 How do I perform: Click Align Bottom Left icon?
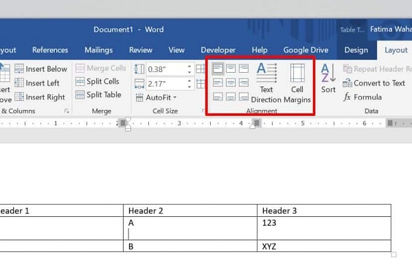(218, 97)
